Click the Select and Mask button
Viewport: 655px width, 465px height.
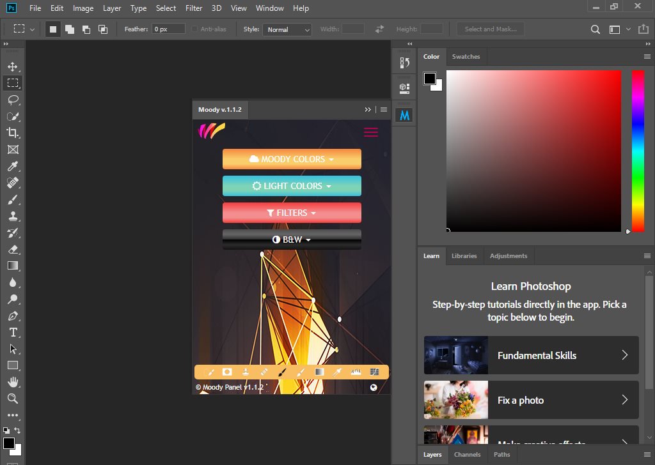pos(490,29)
